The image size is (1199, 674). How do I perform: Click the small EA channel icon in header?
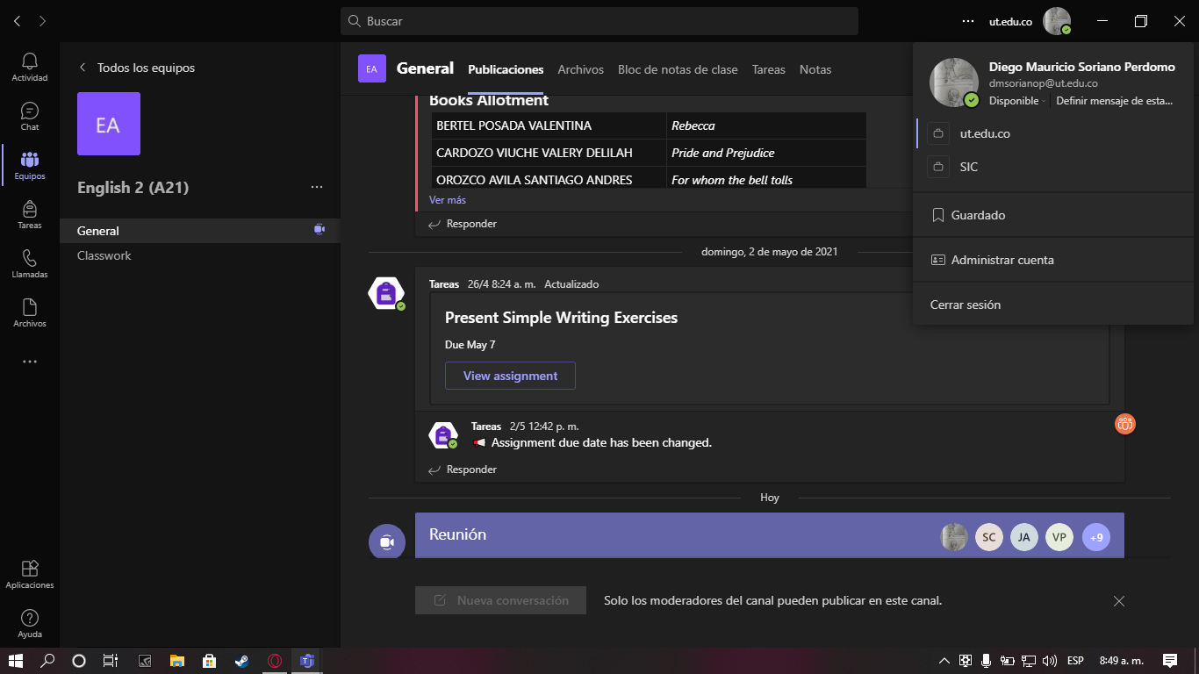(x=372, y=68)
